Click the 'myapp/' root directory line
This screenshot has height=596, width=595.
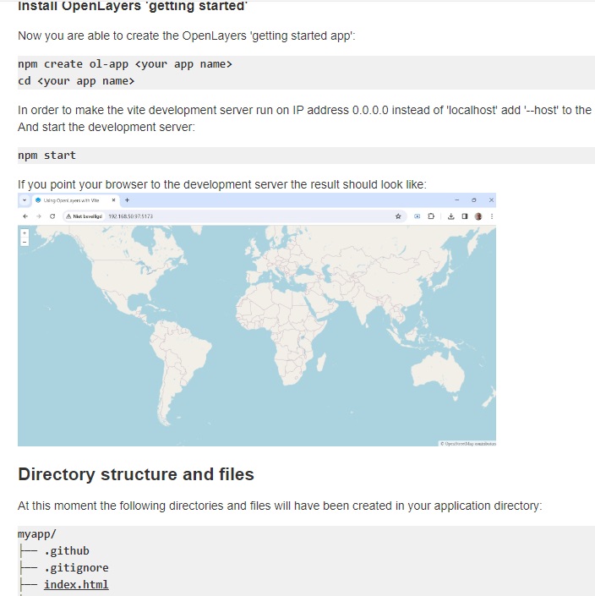[x=37, y=534]
